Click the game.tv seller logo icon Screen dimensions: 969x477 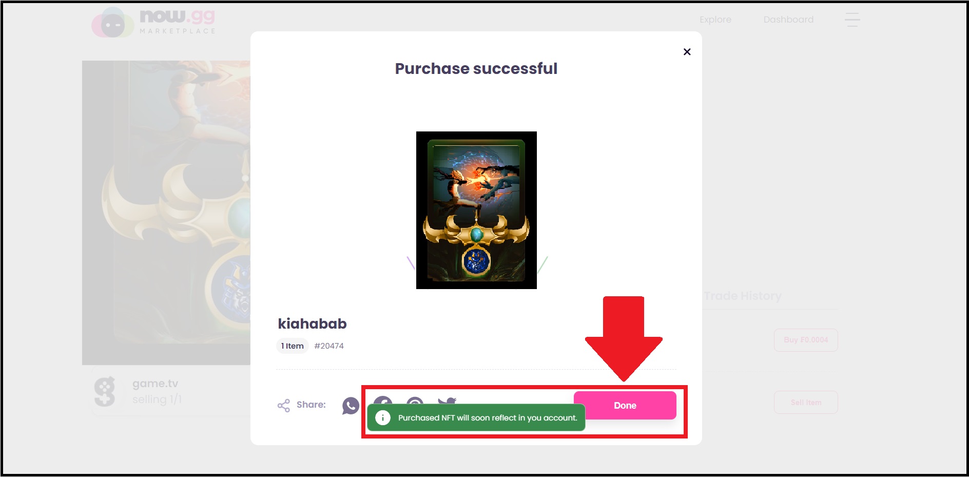(x=105, y=391)
